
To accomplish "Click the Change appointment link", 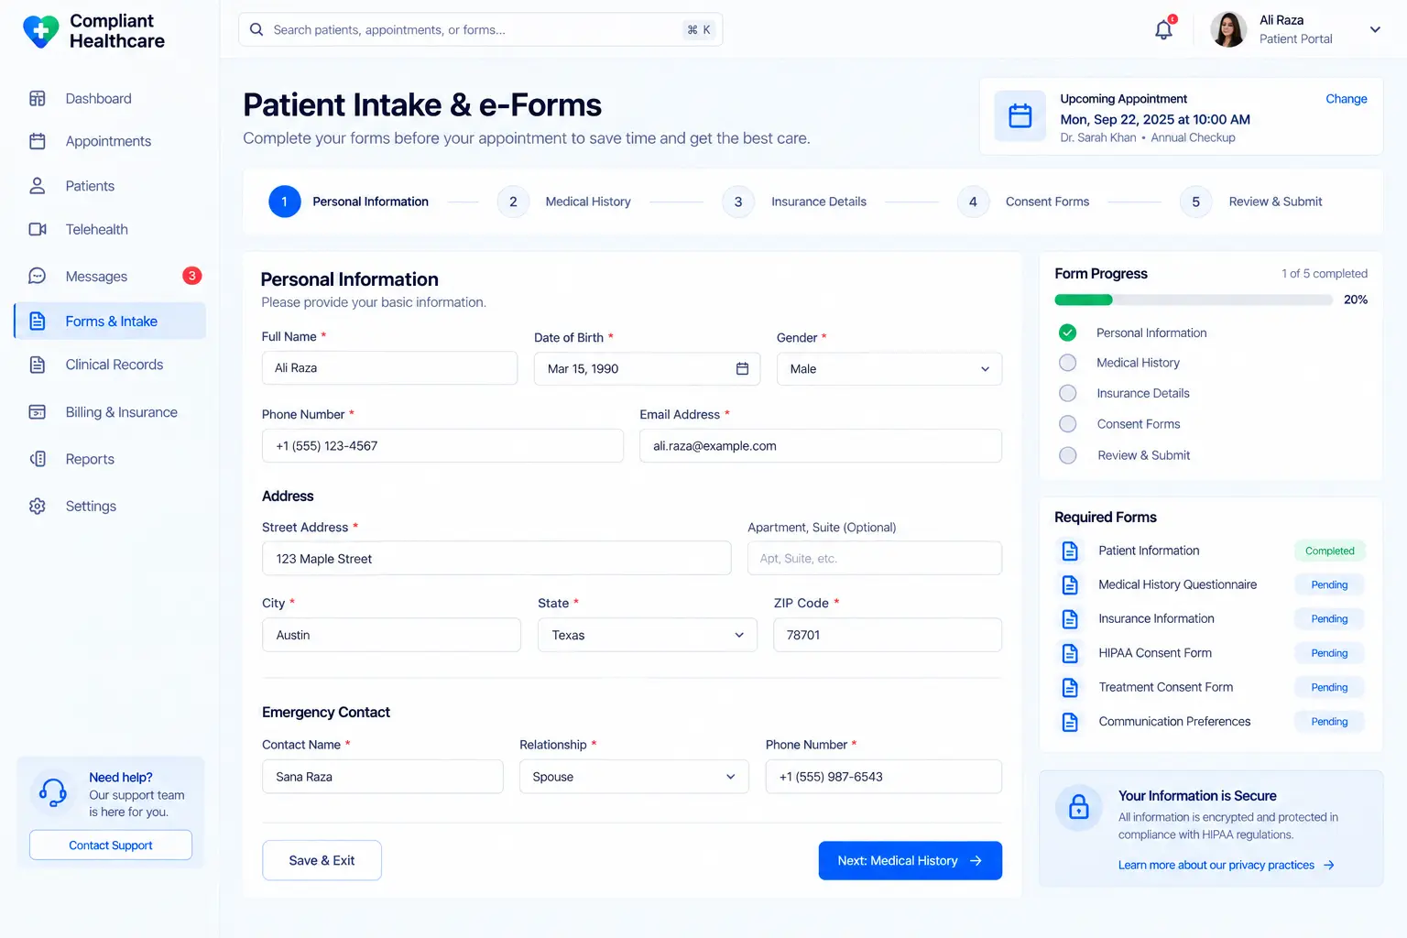I will 1346,99.
